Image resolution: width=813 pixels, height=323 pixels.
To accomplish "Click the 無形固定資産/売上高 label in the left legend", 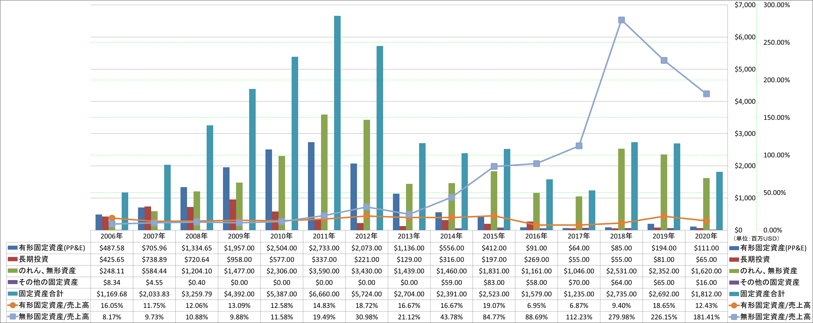I will pyautogui.click(x=54, y=317).
